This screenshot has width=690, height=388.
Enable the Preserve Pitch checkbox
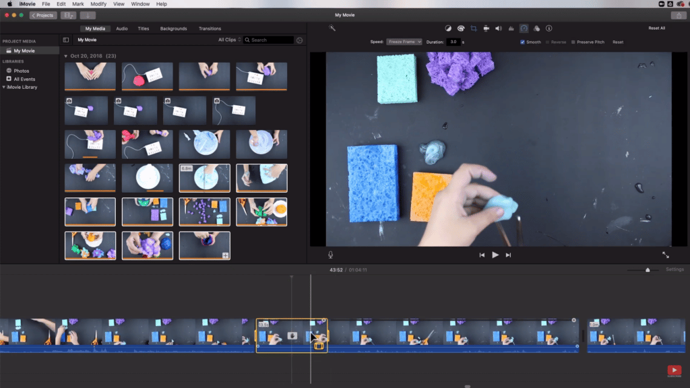573,42
